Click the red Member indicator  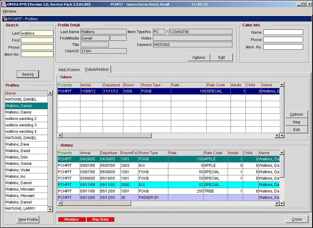72,219
